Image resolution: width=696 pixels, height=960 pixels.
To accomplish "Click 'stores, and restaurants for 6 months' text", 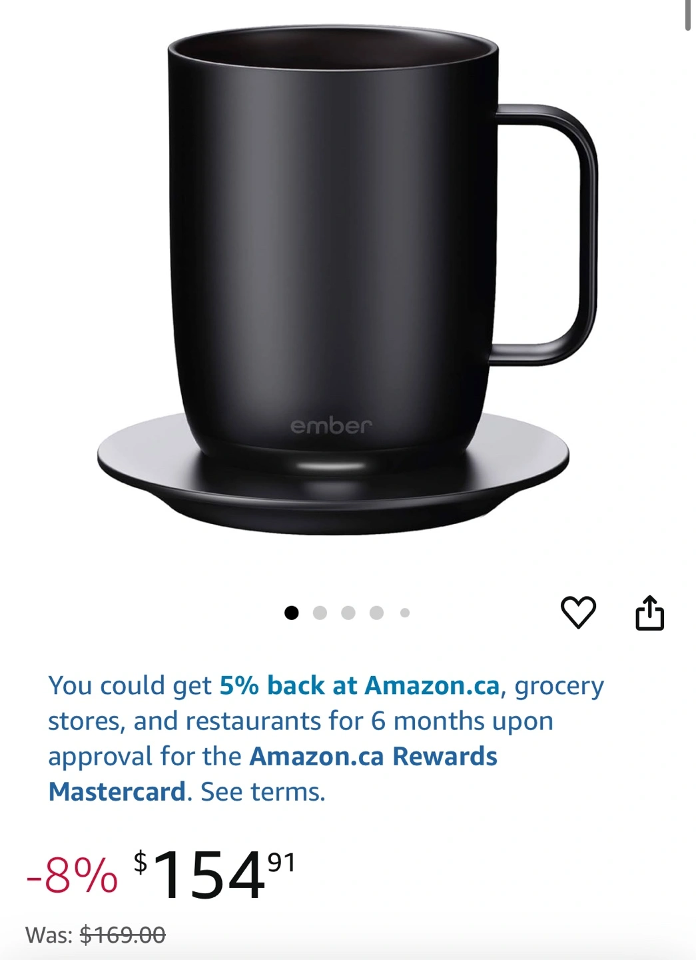I will click(266, 721).
